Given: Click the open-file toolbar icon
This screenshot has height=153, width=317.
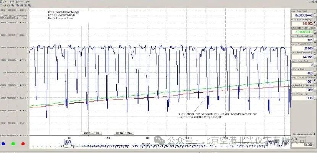Looking at the screenshot, I should (5, 5).
